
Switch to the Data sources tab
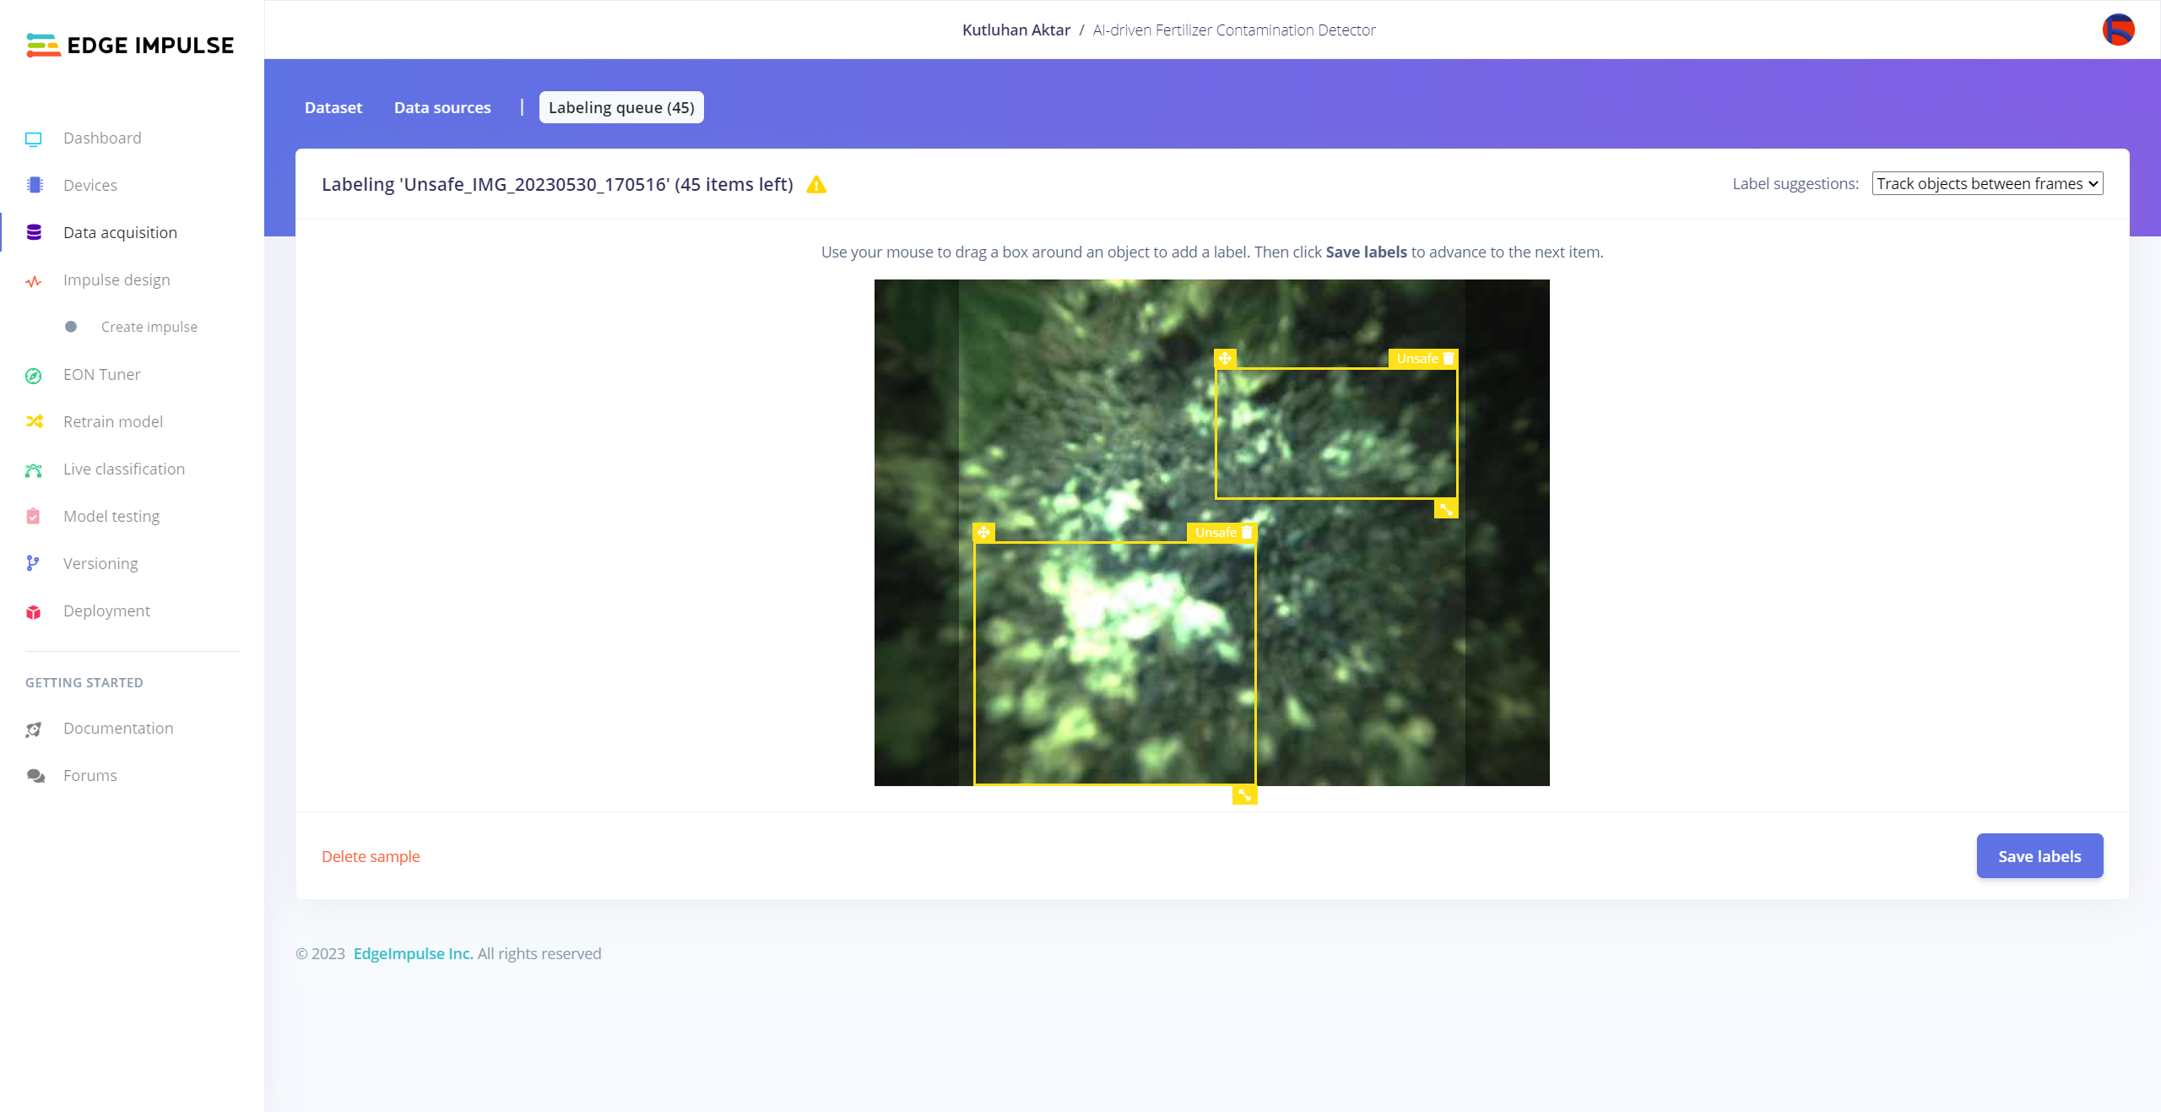[442, 108]
